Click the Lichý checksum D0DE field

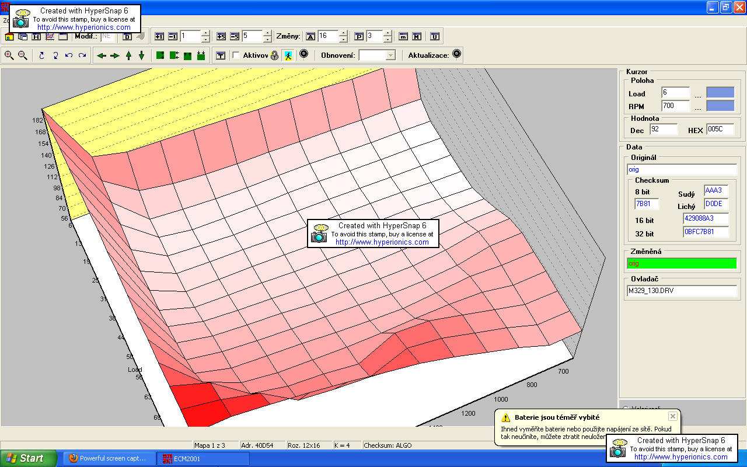[x=716, y=204]
